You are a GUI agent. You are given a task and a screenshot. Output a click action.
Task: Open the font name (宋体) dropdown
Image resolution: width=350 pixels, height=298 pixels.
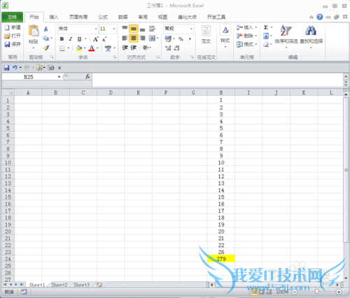(x=96, y=29)
